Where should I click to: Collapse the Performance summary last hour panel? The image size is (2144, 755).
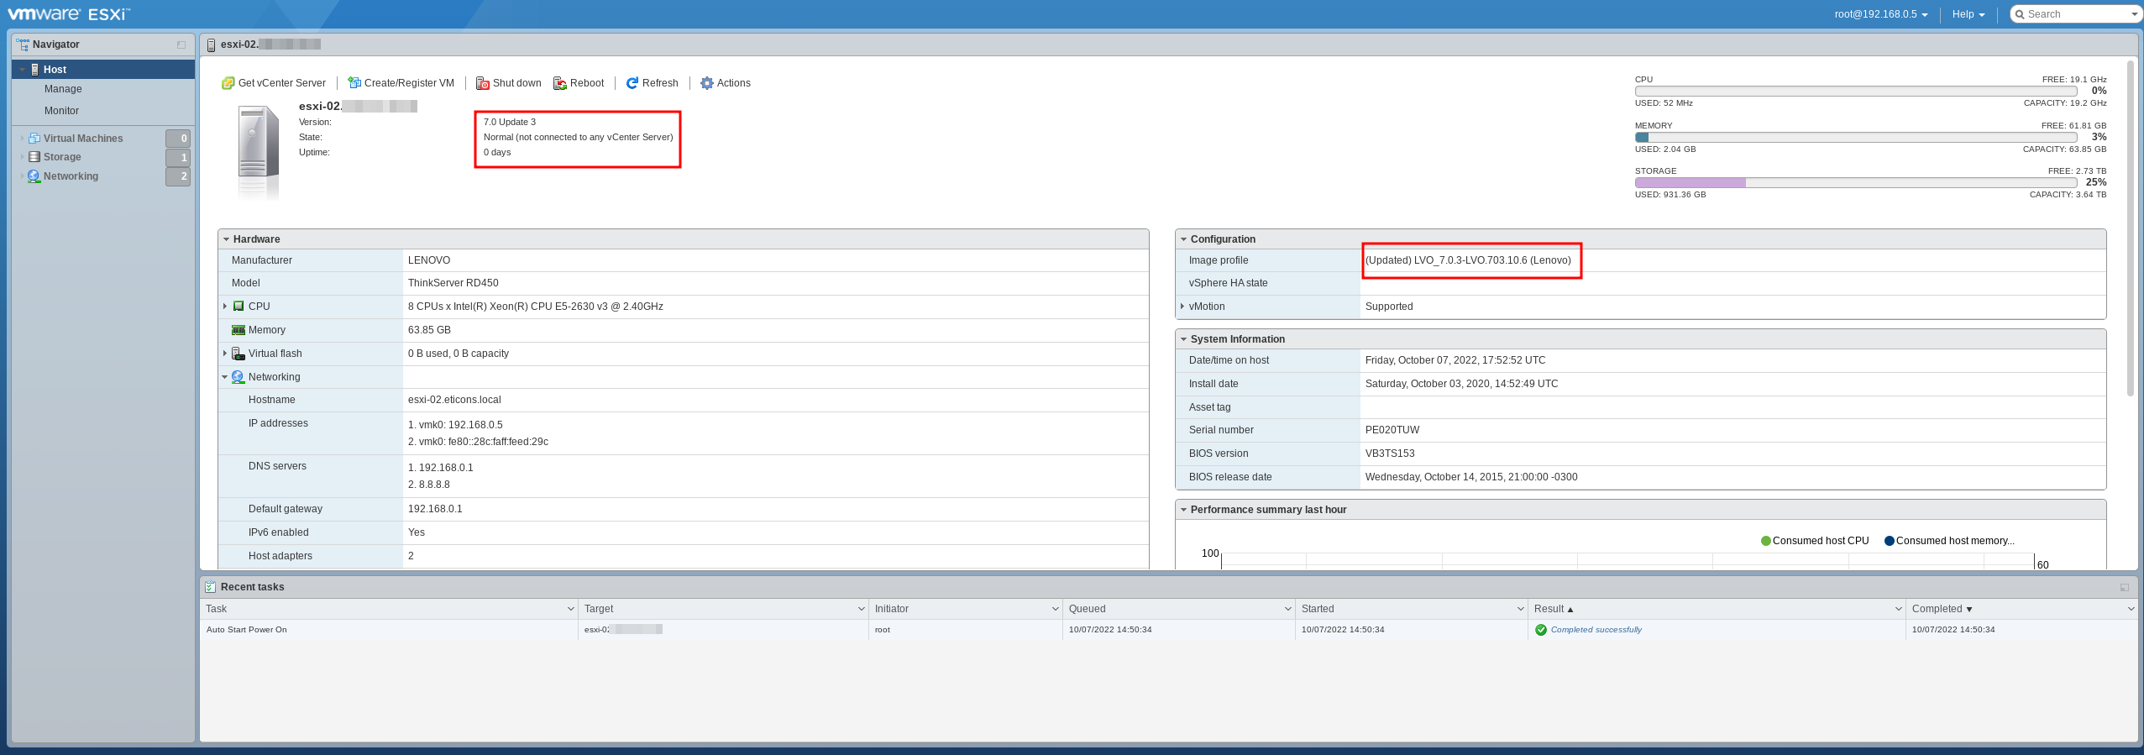(x=1183, y=510)
